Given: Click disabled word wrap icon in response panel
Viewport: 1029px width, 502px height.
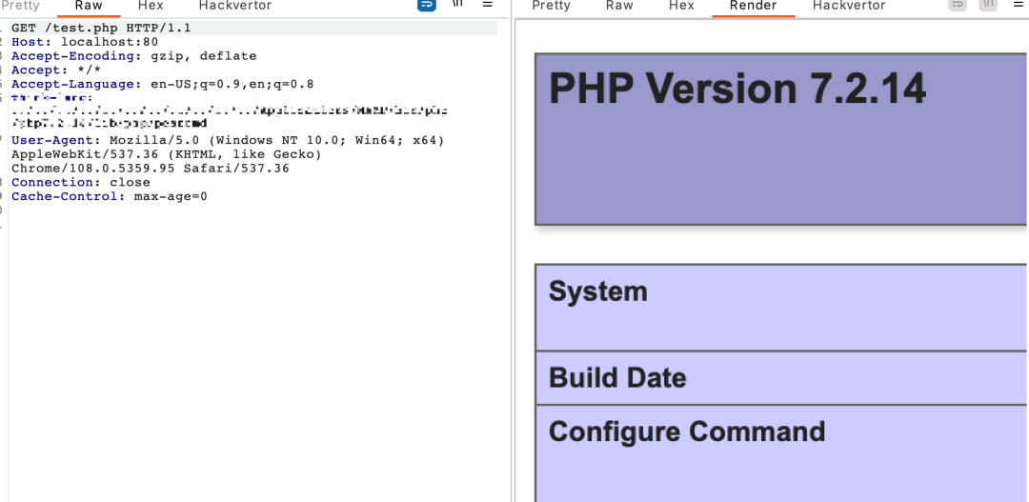Looking at the screenshot, I should [x=958, y=5].
